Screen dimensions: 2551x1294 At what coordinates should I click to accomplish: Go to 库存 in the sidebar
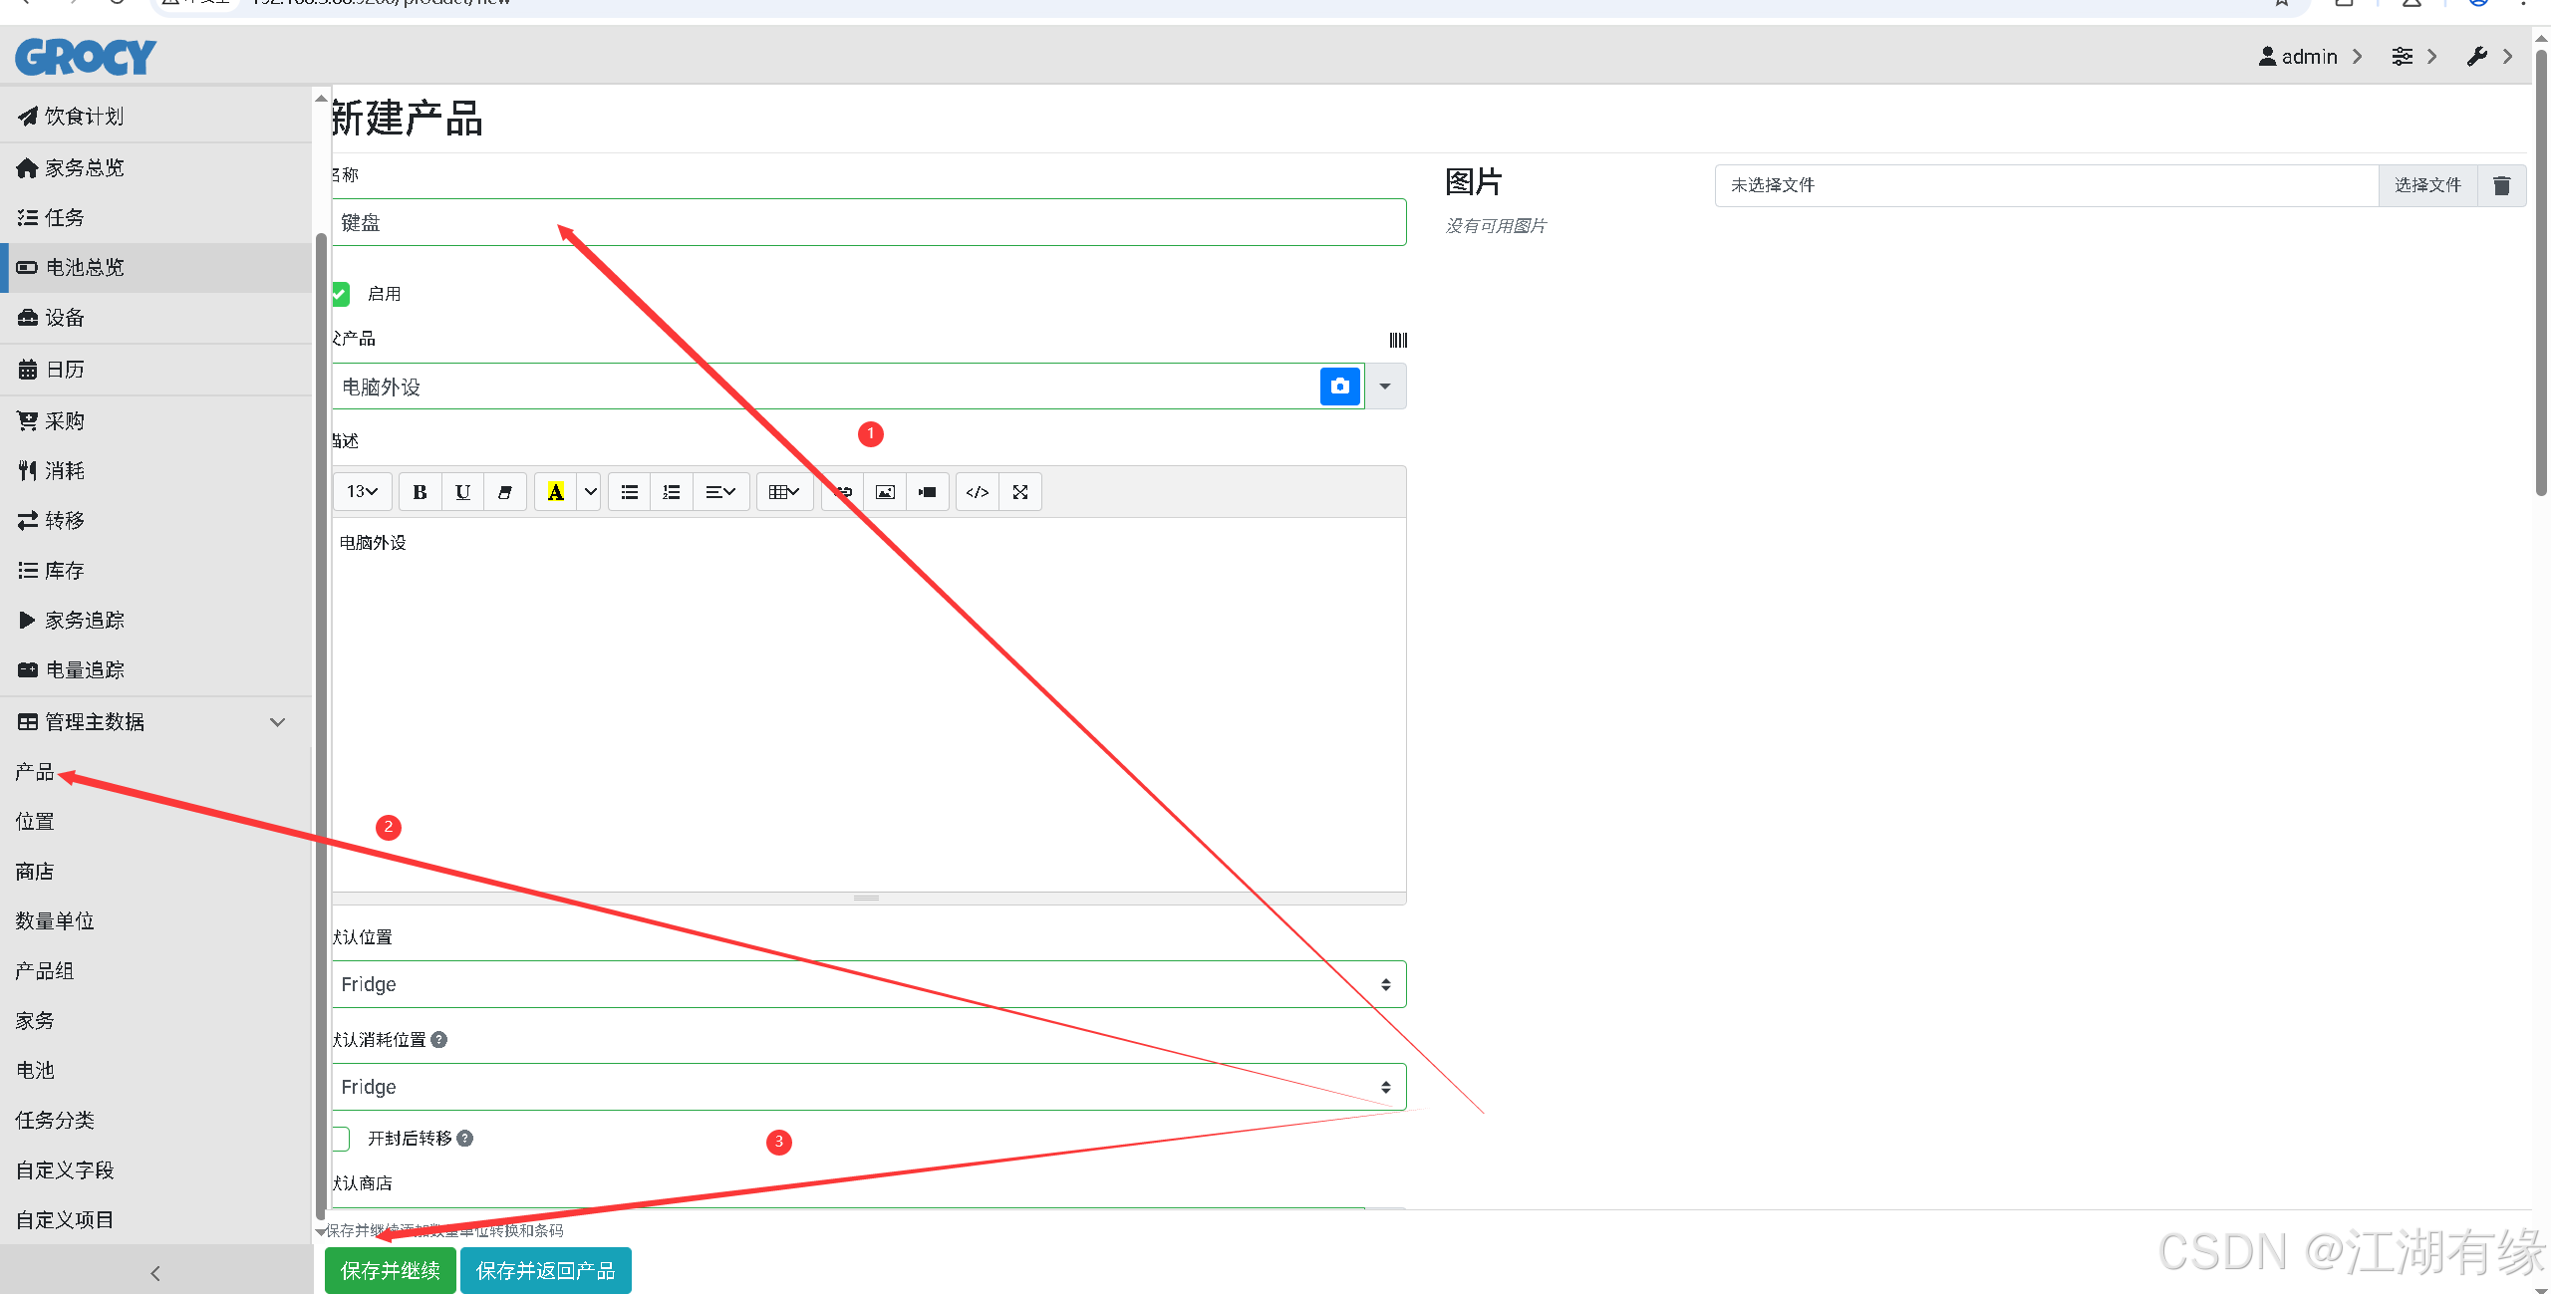64,571
